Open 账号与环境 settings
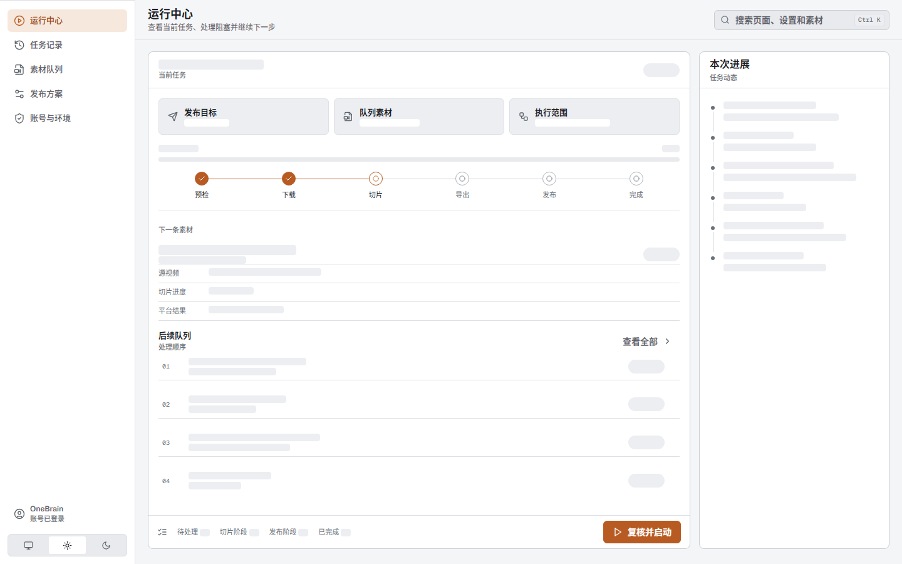 (67, 118)
